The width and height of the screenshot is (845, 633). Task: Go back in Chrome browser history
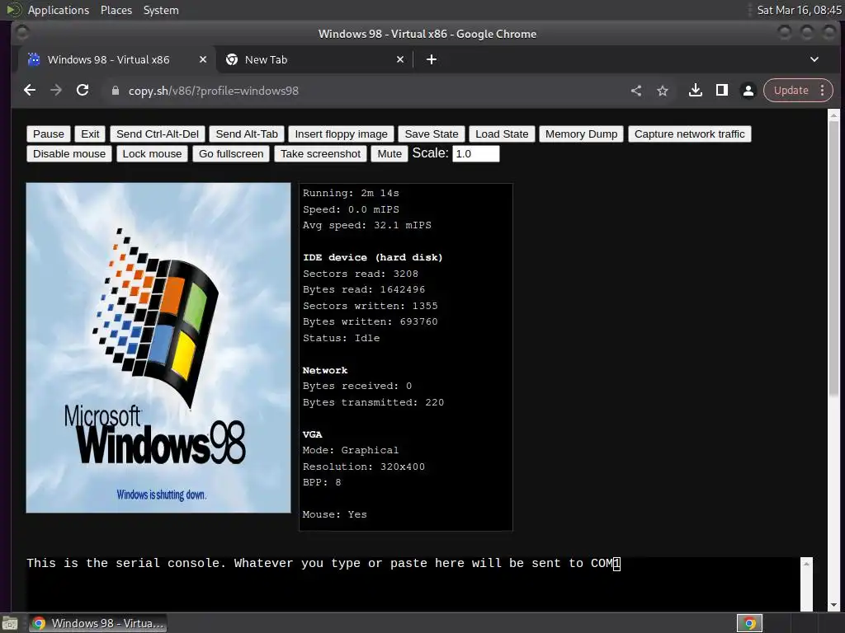click(x=30, y=91)
